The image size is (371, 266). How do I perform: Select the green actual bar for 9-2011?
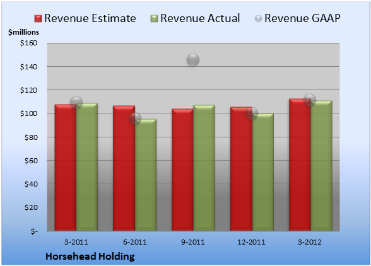click(x=204, y=168)
